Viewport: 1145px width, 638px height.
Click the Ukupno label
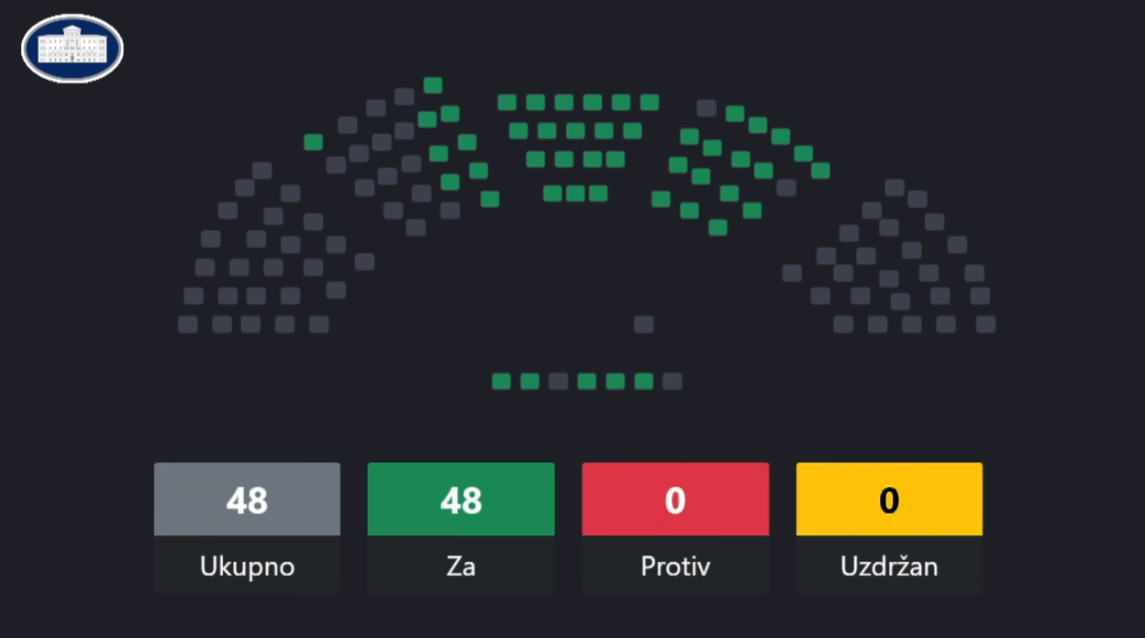pyautogui.click(x=247, y=566)
